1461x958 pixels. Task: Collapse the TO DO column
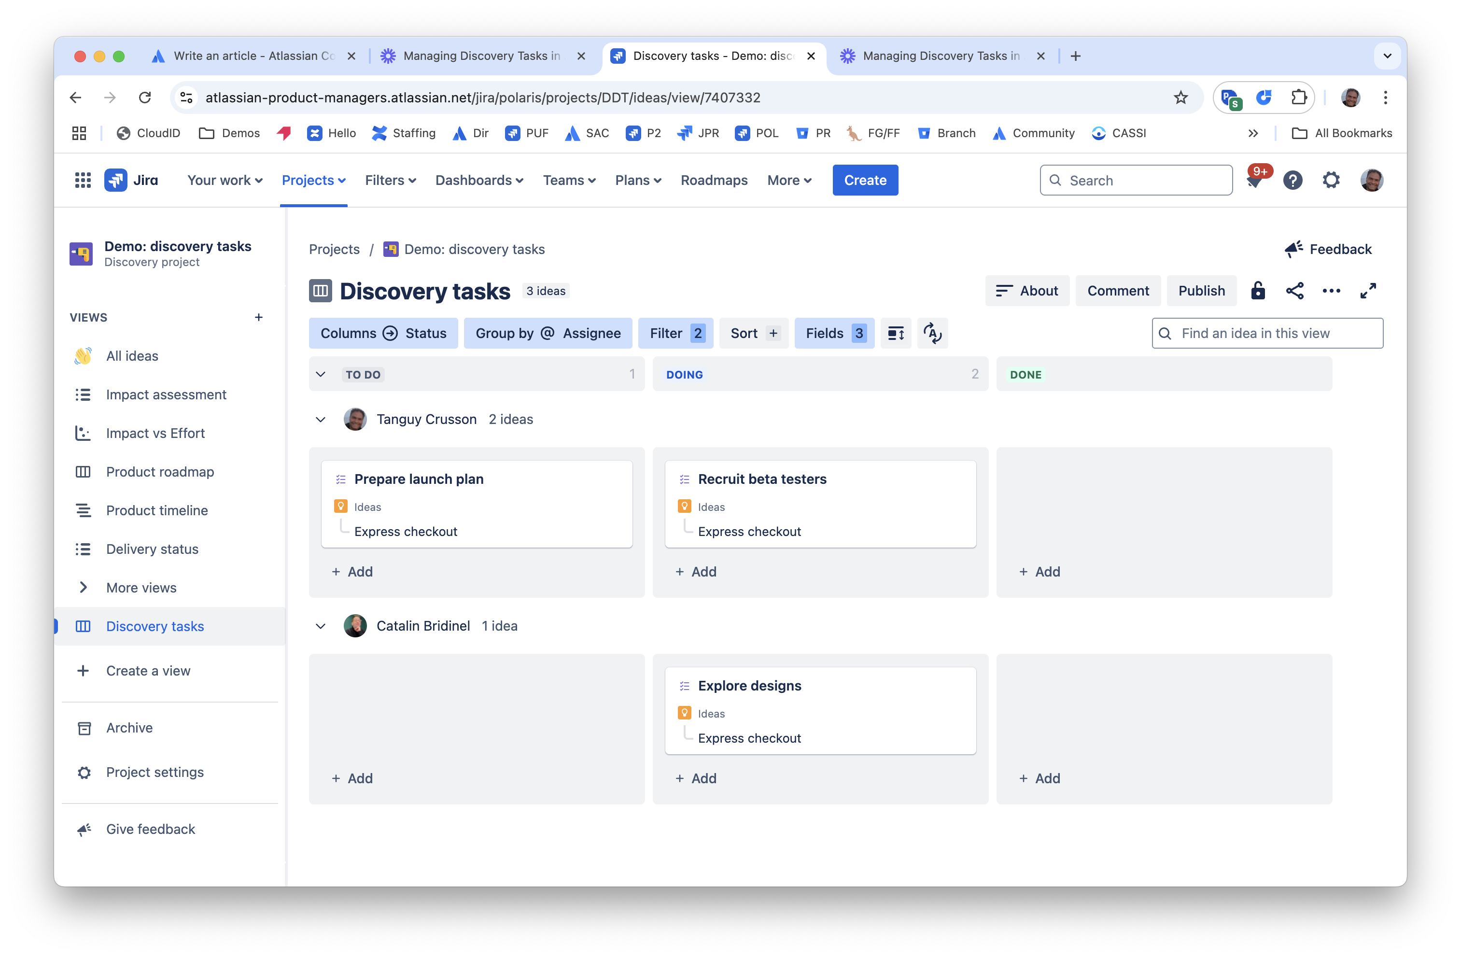(321, 374)
